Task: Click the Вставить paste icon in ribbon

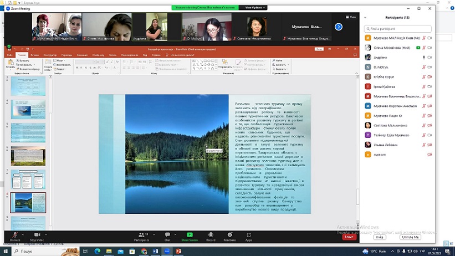Action: click(x=11, y=64)
